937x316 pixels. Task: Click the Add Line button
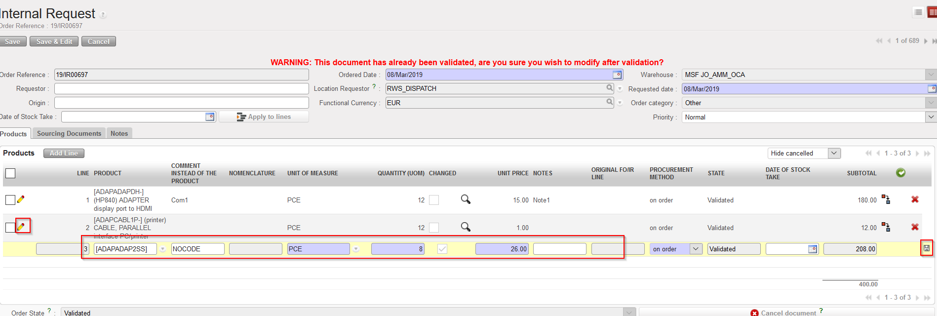click(64, 153)
